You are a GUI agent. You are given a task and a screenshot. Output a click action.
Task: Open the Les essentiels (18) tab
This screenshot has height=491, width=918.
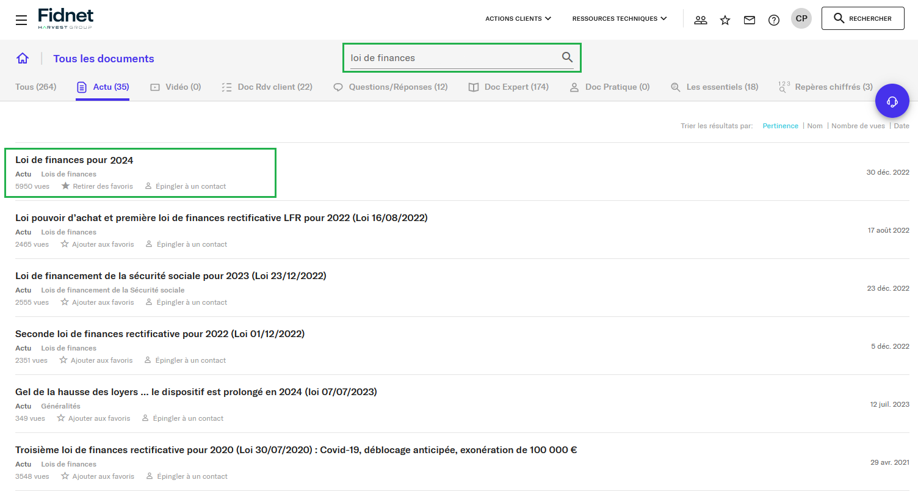tap(714, 87)
